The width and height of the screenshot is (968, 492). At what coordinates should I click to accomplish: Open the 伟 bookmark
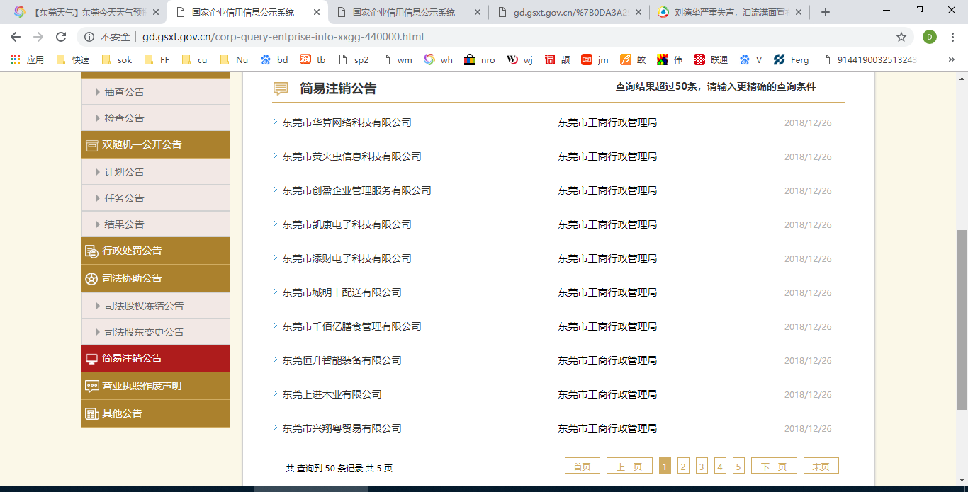(670, 60)
